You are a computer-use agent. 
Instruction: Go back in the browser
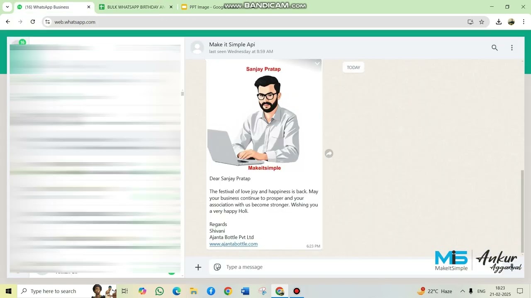coord(8,22)
